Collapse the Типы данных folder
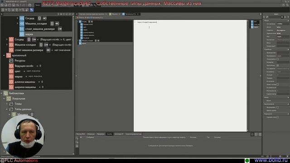This screenshot has height=163, width=290. point(7,109)
